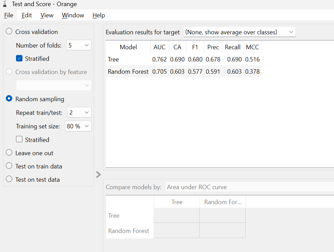Image resolution: width=334 pixels, height=252 pixels.
Task: Sort results by the Model column header
Action: (128, 47)
